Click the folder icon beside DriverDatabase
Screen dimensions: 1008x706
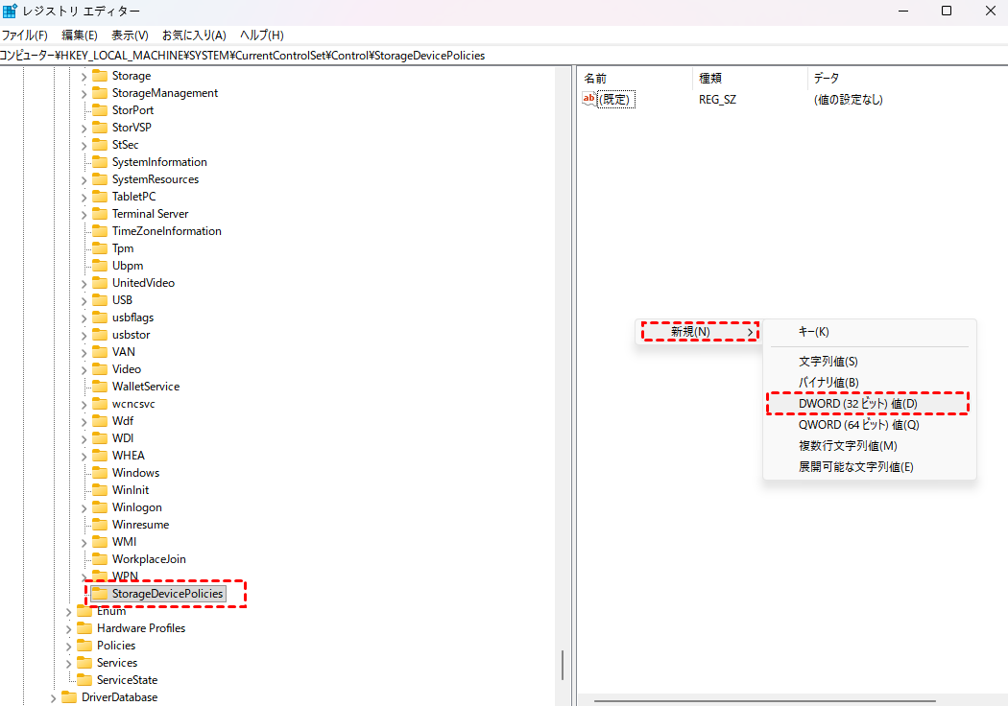pyautogui.click(x=69, y=697)
